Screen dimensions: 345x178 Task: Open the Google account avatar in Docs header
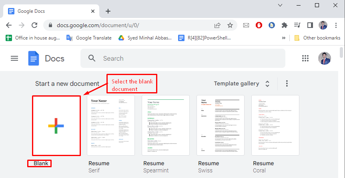(x=325, y=58)
